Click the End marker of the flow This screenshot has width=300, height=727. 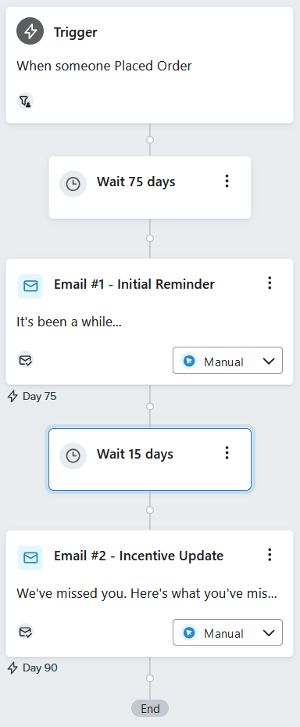point(150,708)
